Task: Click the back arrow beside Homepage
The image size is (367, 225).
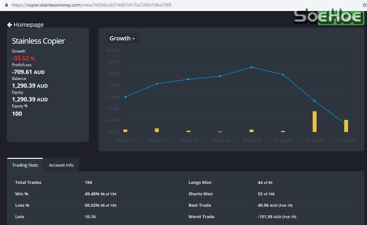Action: click(x=9, y=25)
